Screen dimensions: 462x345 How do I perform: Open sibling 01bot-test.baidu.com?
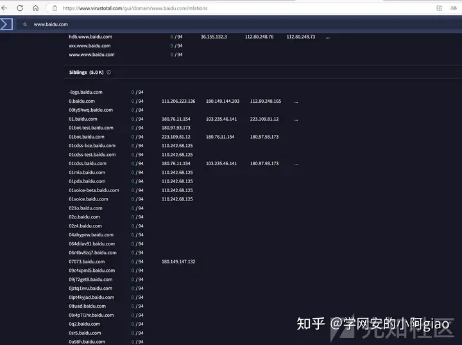pos(91,128)
